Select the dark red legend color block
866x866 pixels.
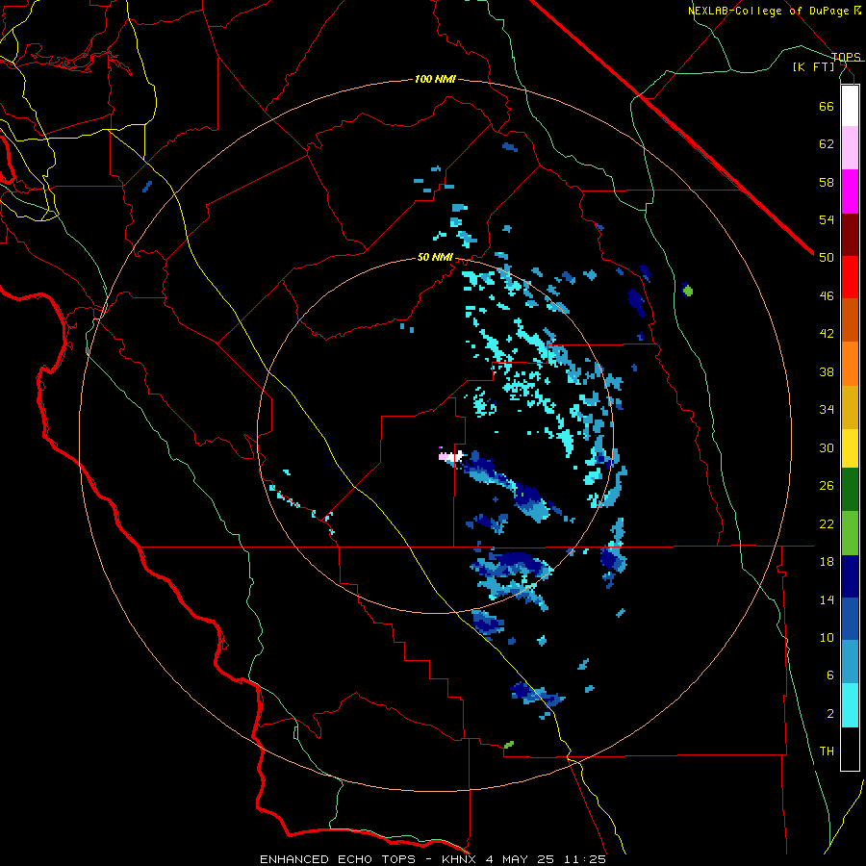coord(850,235)
